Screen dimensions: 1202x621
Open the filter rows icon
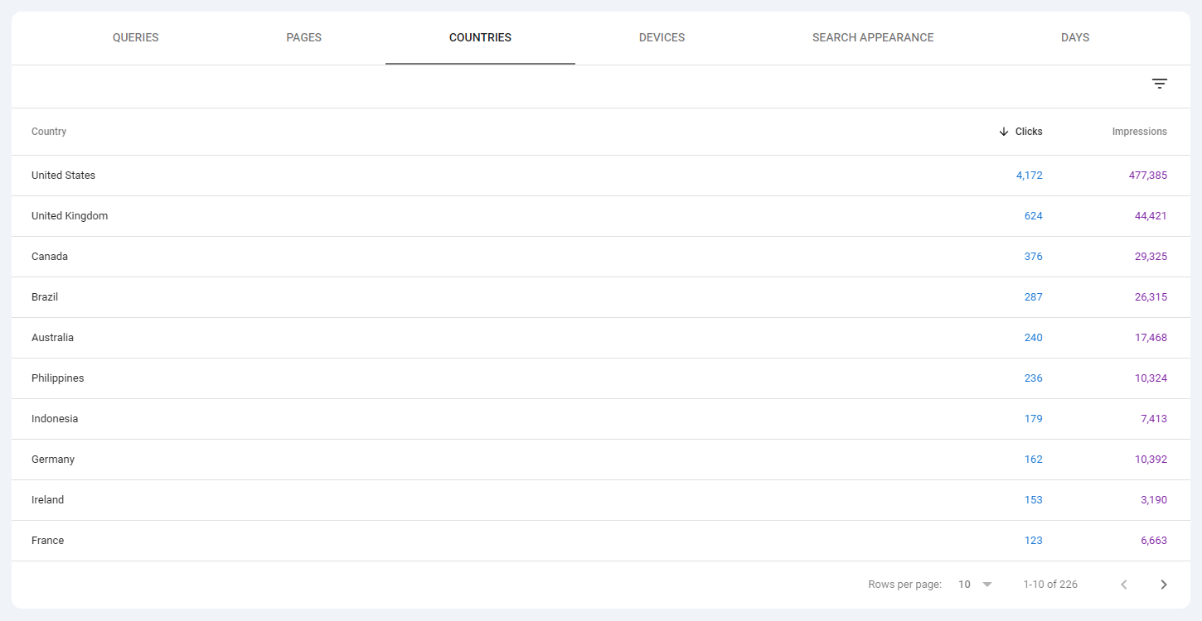point(1159,84)
